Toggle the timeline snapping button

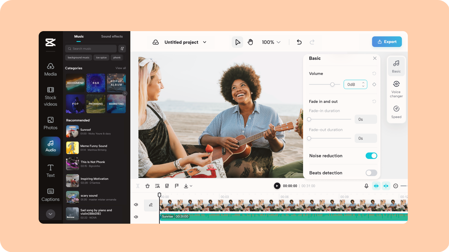click(376, 186)
